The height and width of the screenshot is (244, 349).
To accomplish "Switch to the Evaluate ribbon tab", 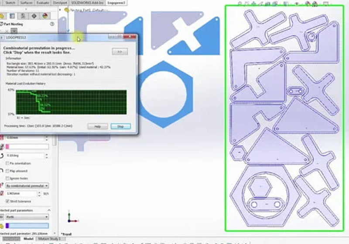I will [x=43, y=3].
